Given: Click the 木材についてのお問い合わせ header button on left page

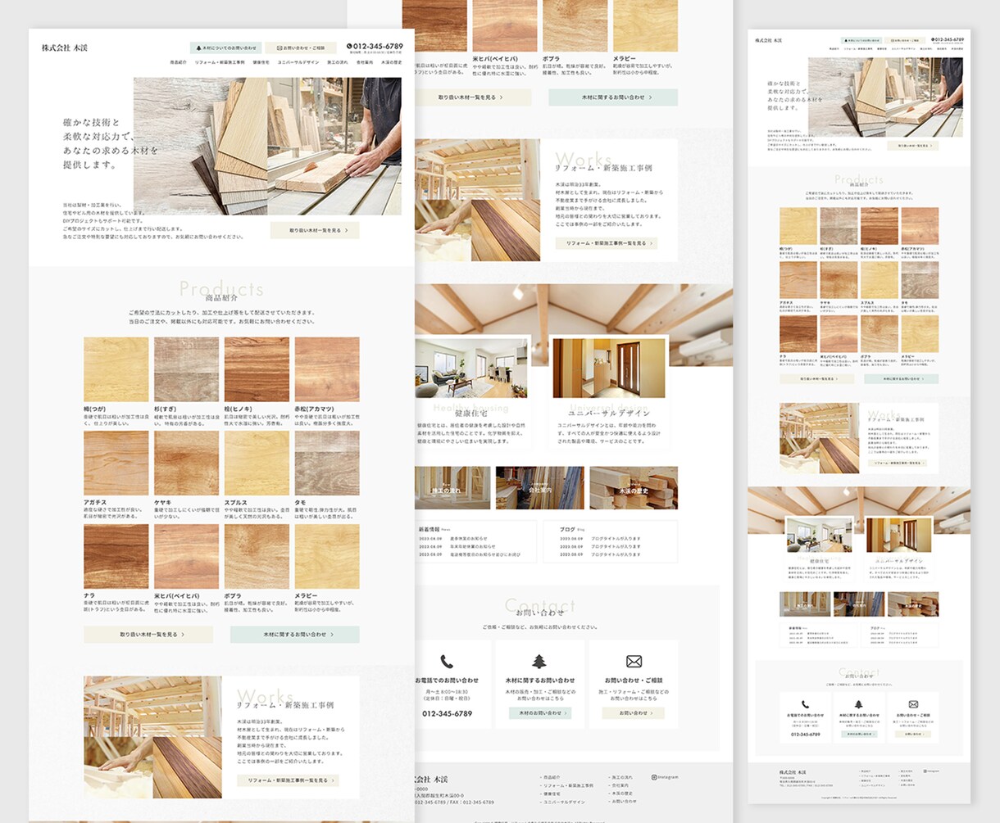Looking at the screenshot, I should click(226, 47).
